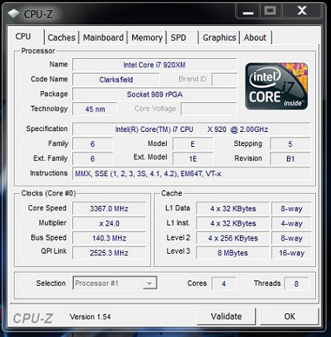Click the empty Brand ID field
Screen dimensions: 331x337
coord(224,79)
